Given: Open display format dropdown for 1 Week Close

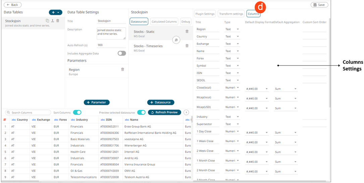Looking at the screenshot, I should tap(257, 143).
